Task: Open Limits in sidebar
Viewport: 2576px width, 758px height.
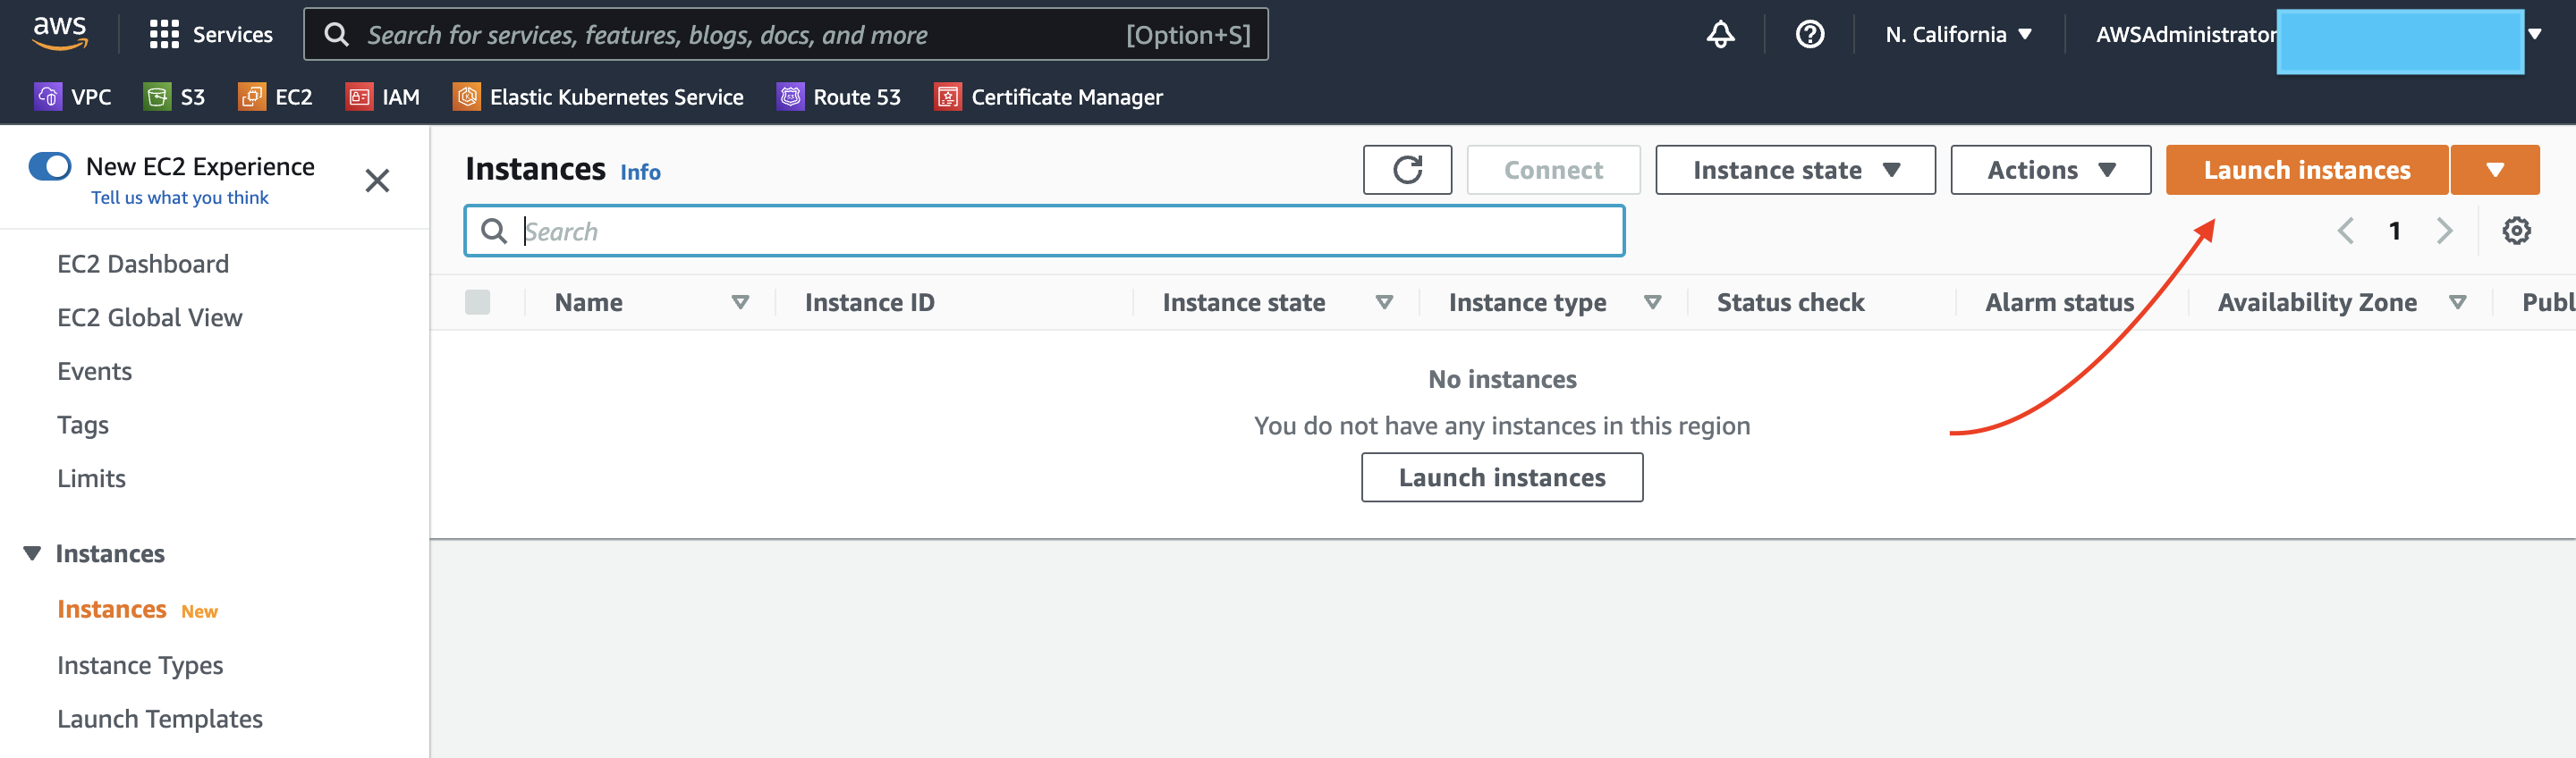Action: (91, 478)
